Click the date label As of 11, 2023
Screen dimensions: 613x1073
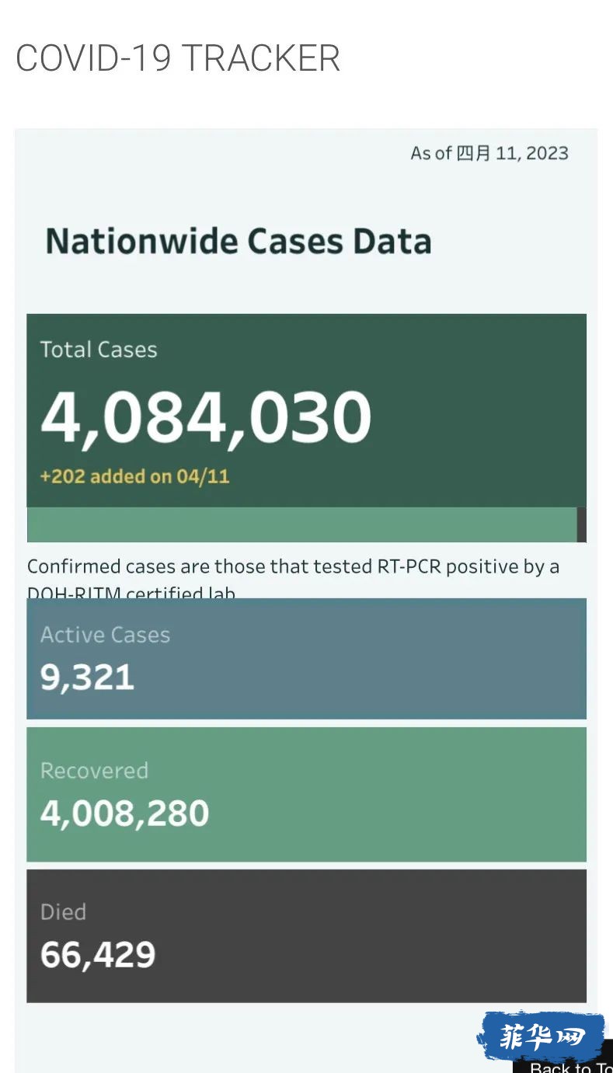click(489, 153)
